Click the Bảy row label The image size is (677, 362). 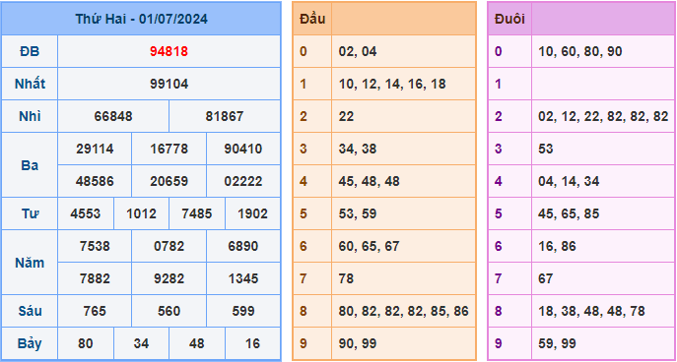pos(30,343)
